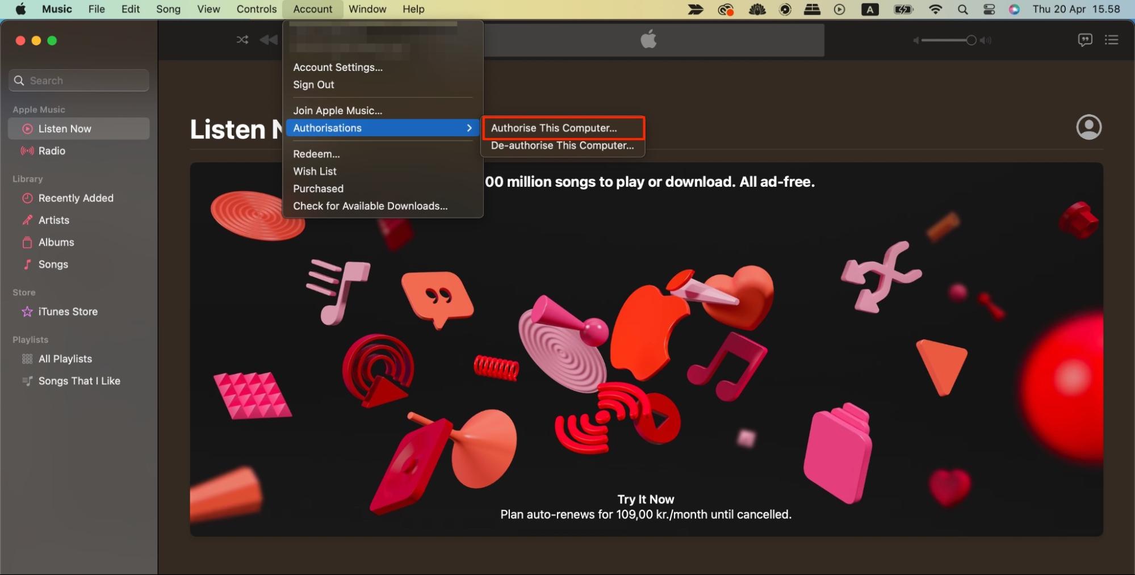Open the View menu
The image size is (1135, 575).
pyautogui.click(x=208, y=9)
